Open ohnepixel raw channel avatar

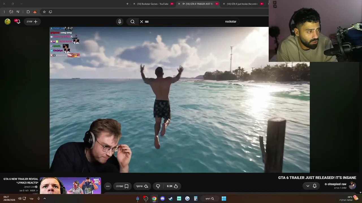pos(352,186)
